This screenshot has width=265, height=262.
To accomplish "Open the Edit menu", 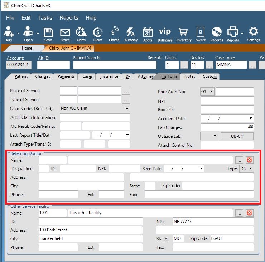I will point(26,18).
